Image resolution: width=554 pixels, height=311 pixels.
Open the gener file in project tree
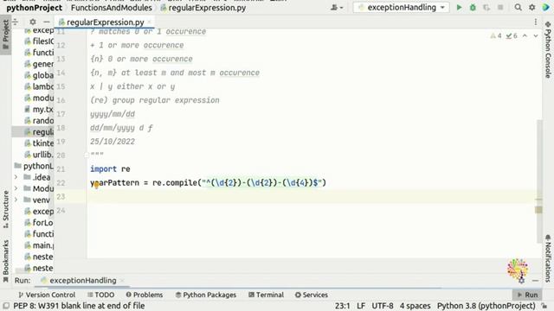point(39,64)
